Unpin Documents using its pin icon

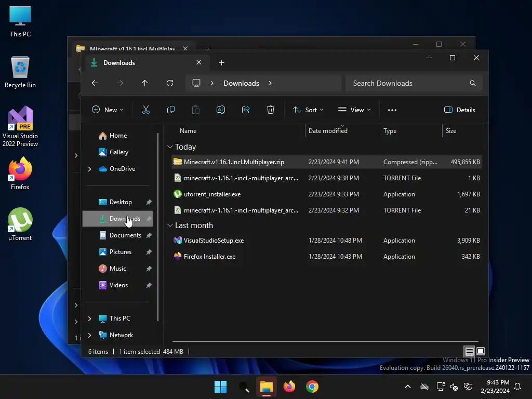click(x=149, y=235)
